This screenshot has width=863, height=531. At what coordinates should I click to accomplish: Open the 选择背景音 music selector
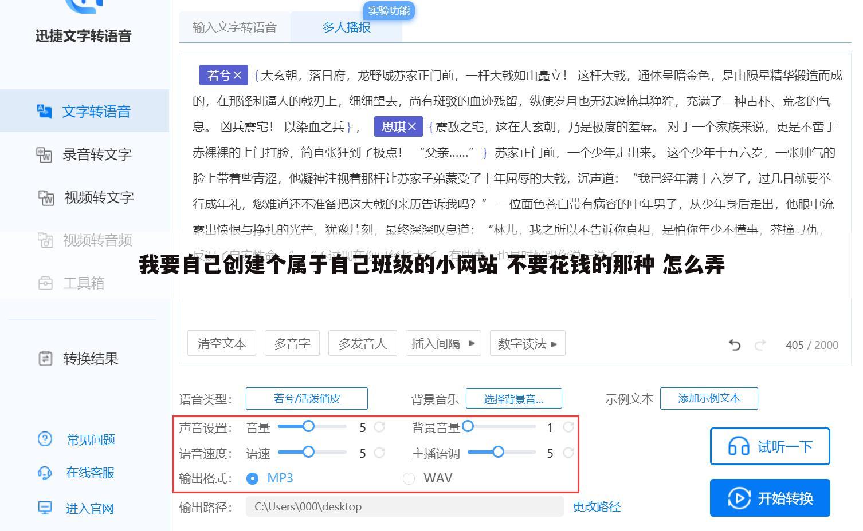pos(514,398)
